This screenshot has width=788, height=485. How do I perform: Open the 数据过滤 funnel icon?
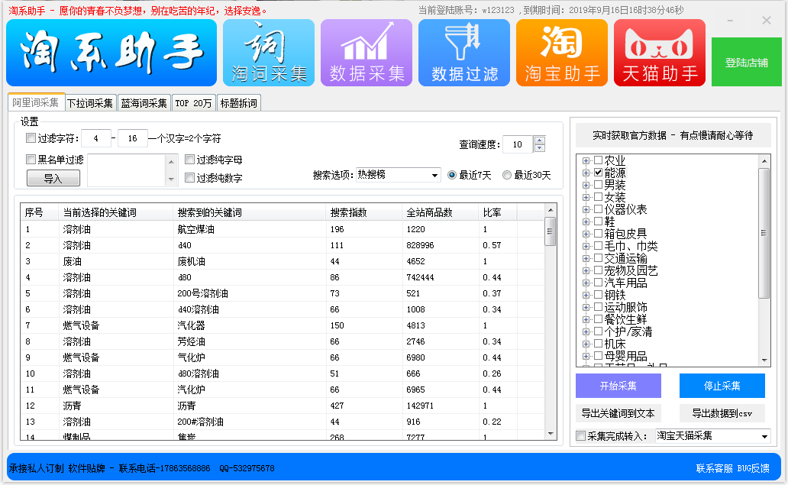[x=464, y=52]
